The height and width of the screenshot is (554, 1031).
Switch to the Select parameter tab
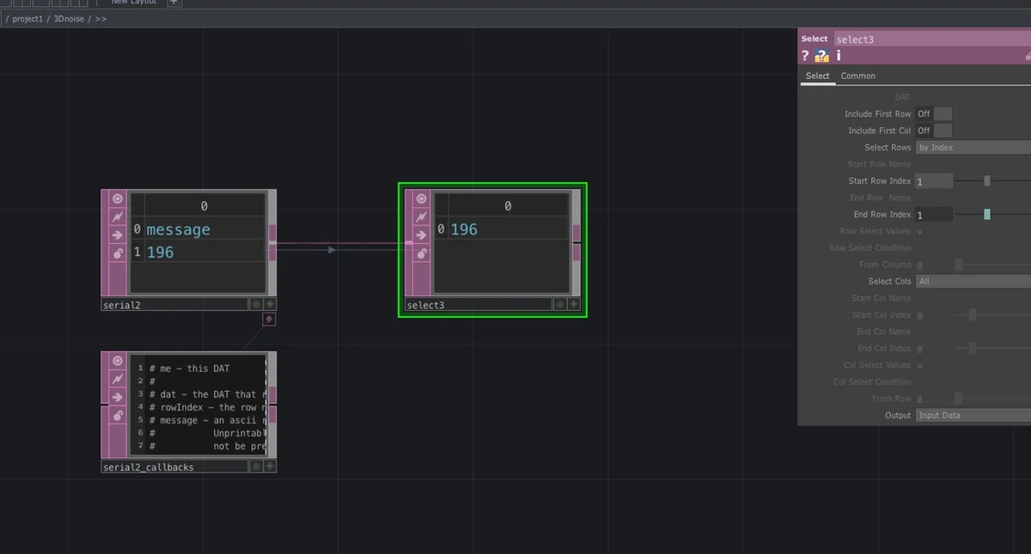click(x=818, y=76)
